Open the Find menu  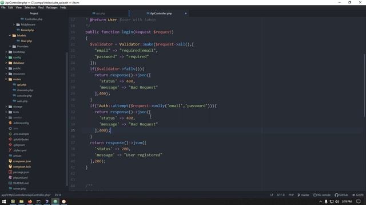click(41, 7)
